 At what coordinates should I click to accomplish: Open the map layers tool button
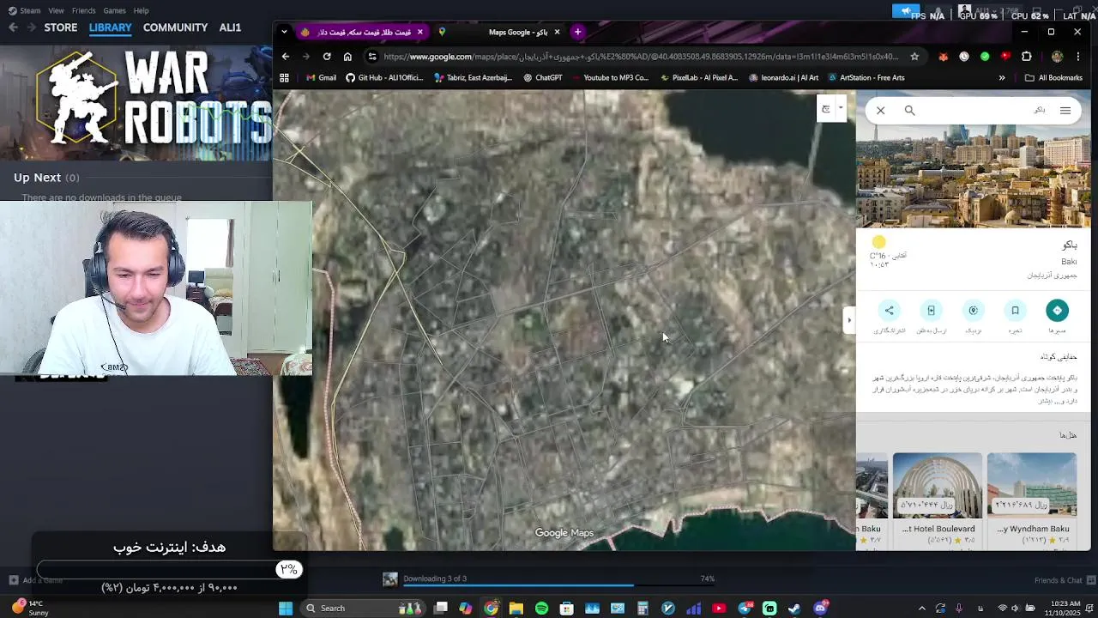tap(826, 109)
